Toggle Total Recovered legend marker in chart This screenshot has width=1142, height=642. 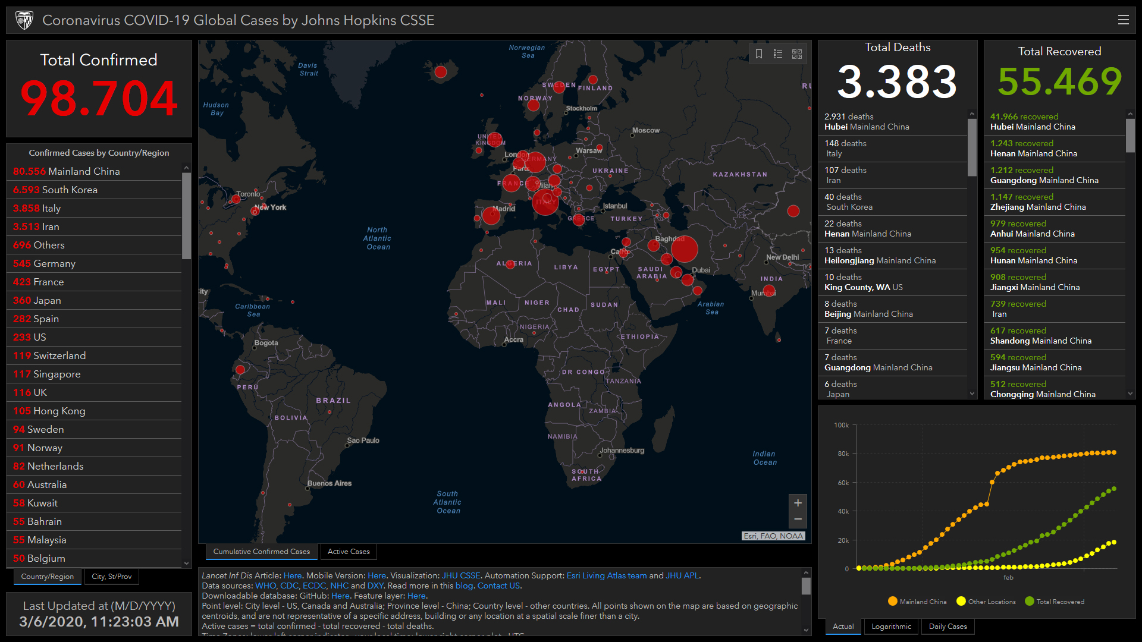[1030, 601]
